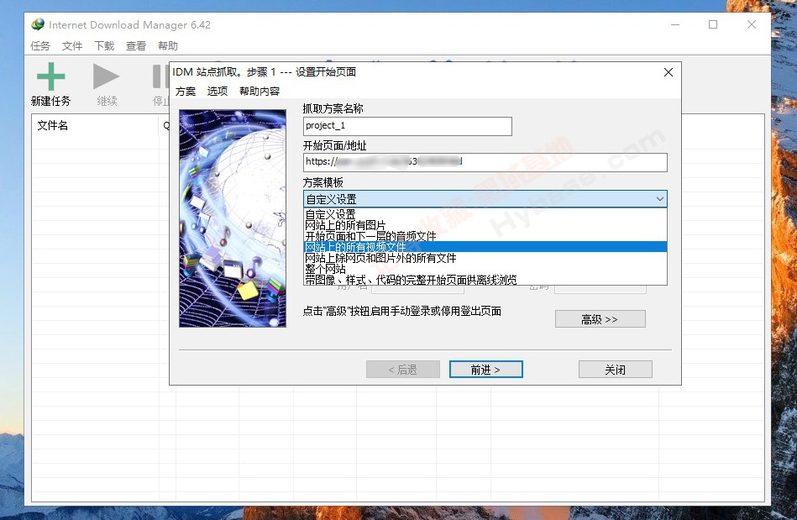Open the 下载 menu in the main window
Image resolution: width=797 pixels, height=520 pixels.
point(104,45)
